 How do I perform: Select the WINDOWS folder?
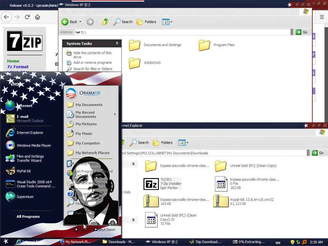point(145,63)
